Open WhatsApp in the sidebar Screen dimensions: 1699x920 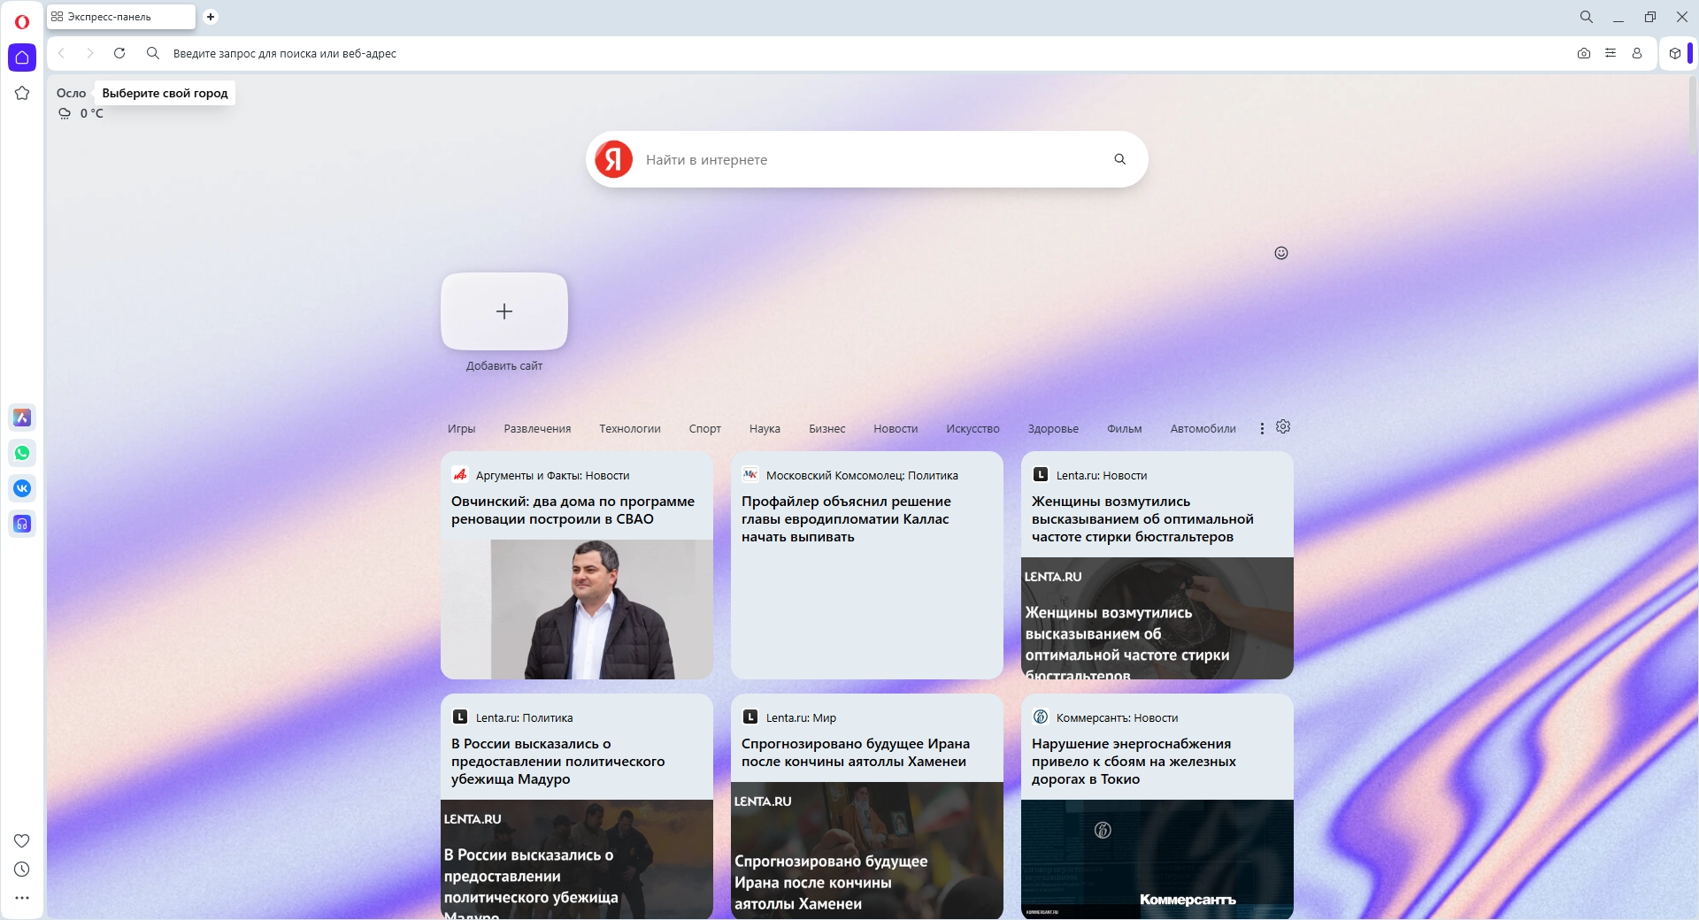coord(22,453)
